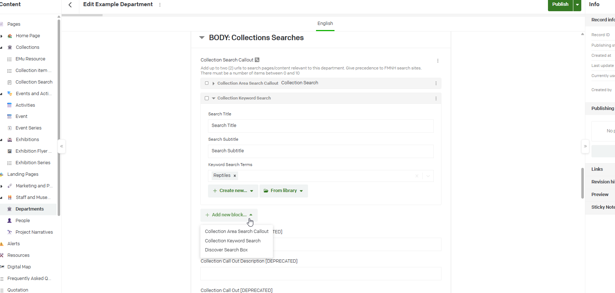615x293 pixels.
Task: Check the Collection Keyword Search block checkbox
Action: [207, 98]
